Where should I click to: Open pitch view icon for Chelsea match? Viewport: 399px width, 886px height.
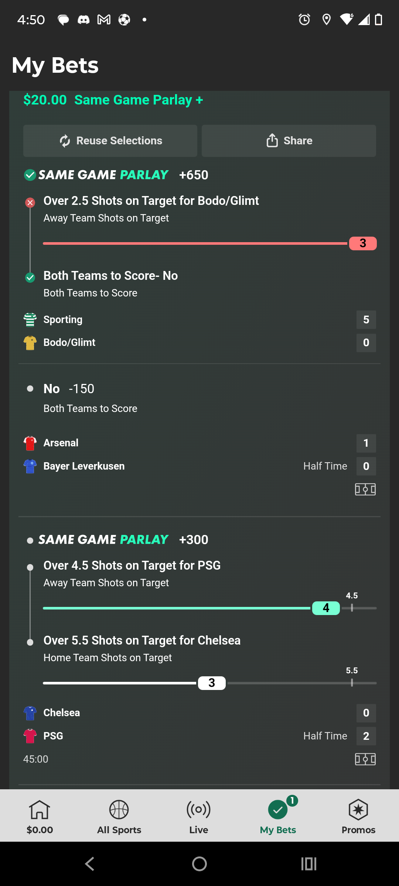(365, 759)
